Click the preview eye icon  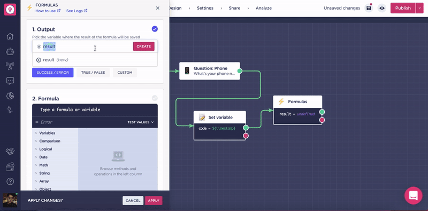pos(382,8)
